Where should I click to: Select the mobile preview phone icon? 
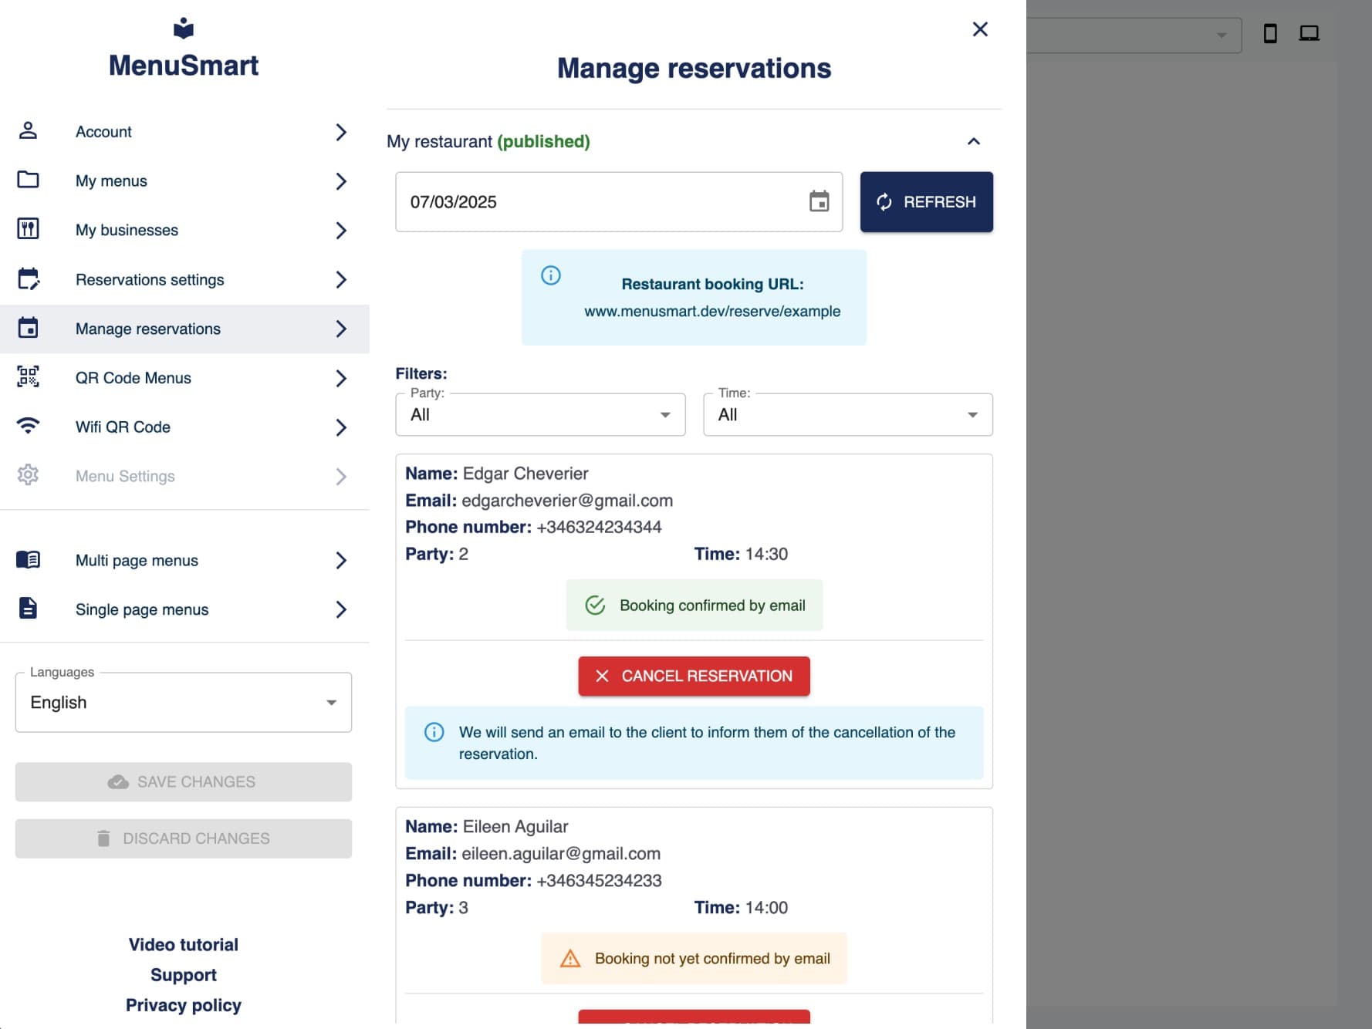[1269, 34]
